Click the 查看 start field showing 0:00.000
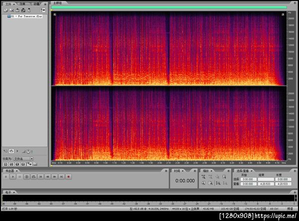Screen dimensions: 299x221 pos(248,184)
